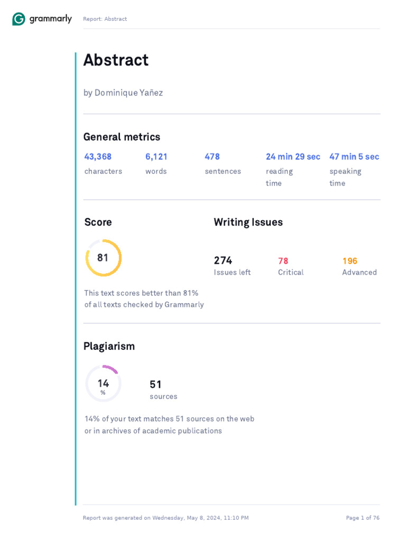This screenshot has height=541, width=406.
Task: Click the 'Page 1 of 76' indicator
Action: [x=363, y=518]
